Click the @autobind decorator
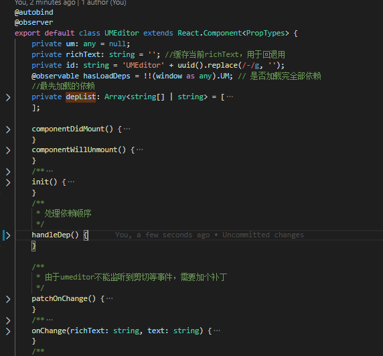 (x=33, y=12)
